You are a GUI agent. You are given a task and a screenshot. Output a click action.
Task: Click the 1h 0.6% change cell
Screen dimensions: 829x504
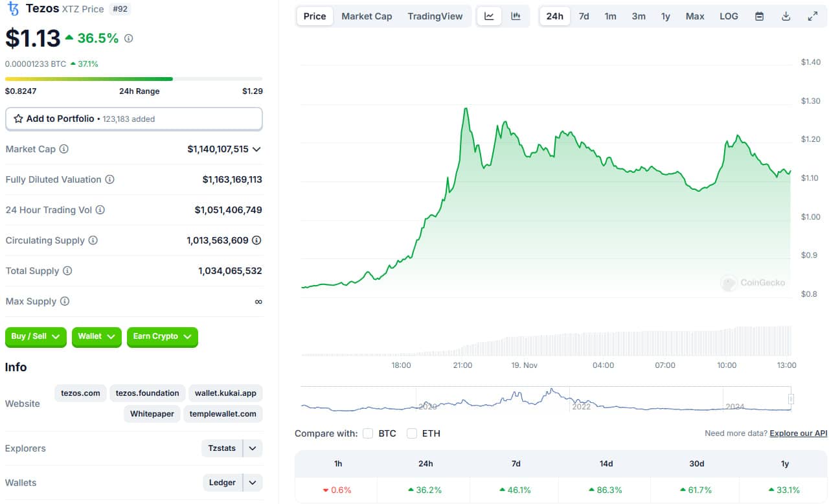335,490
